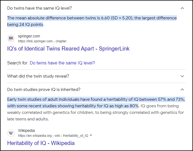The image size is (193, 151).
Task: Expand the "What did the twin study reveal?" chevron
Action: point(182,76)
